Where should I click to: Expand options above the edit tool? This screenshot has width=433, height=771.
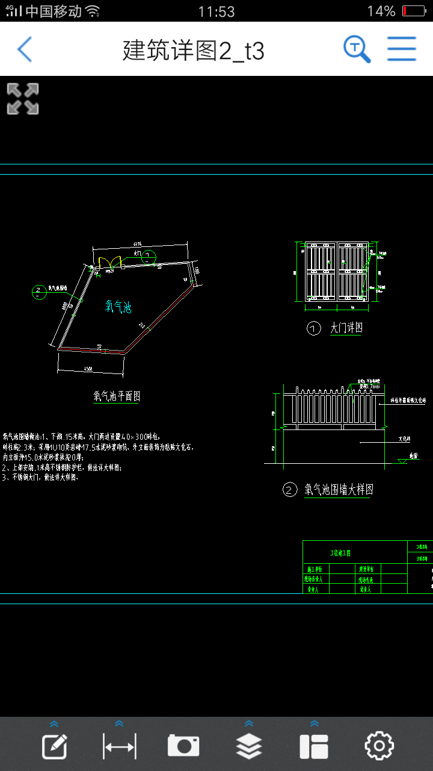coord(54,723)
